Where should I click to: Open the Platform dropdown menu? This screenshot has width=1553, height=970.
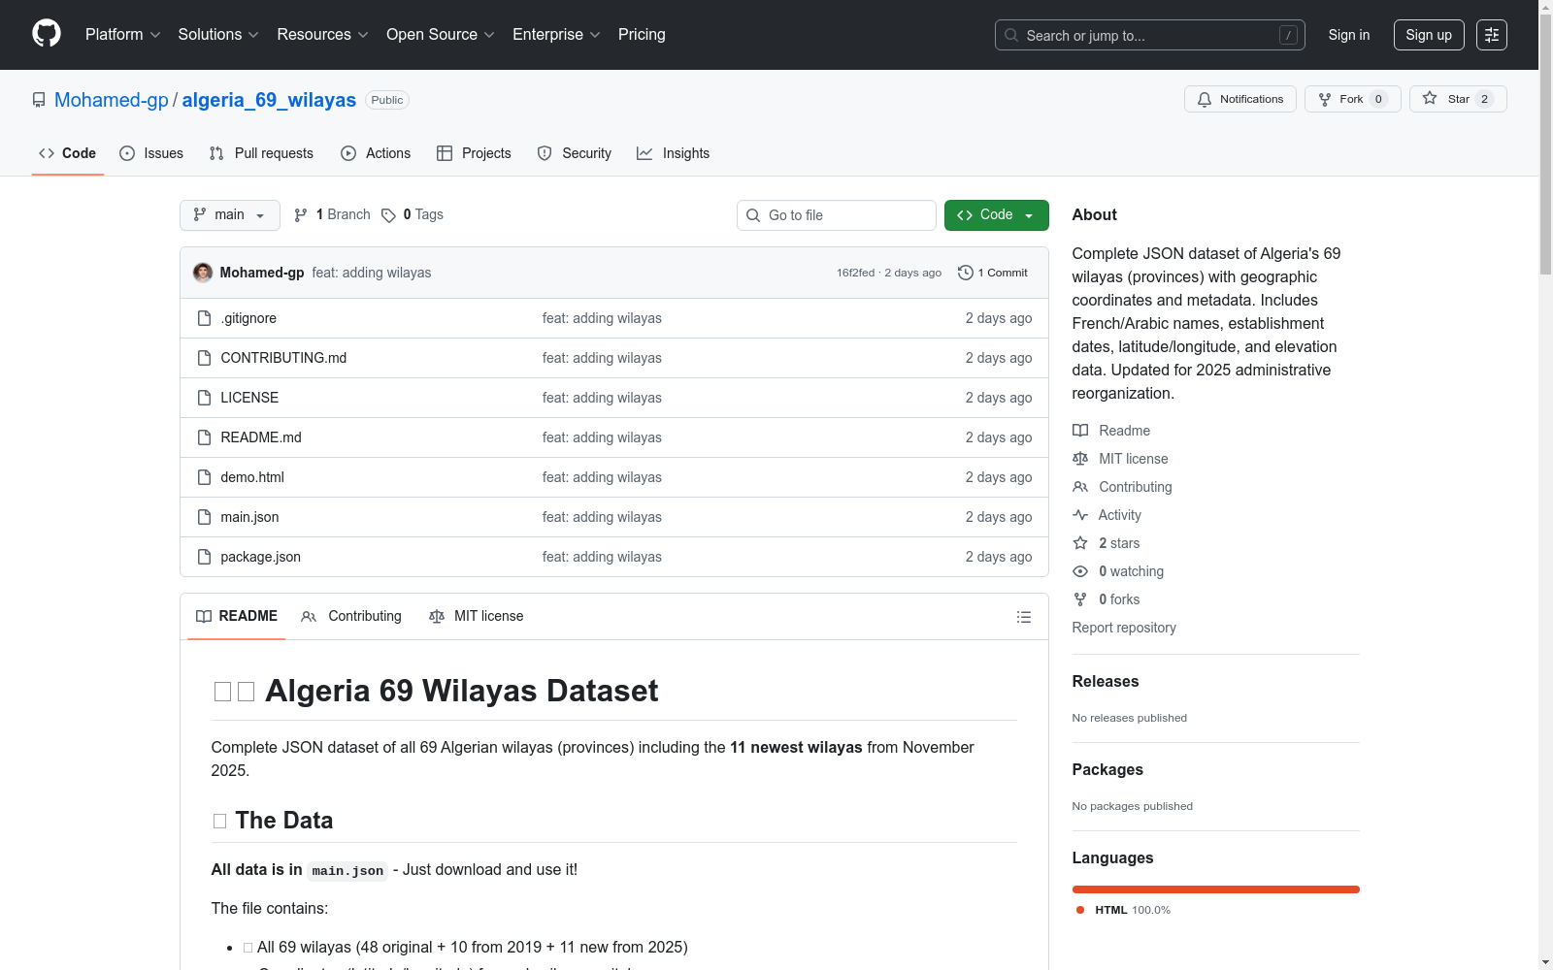122,35
